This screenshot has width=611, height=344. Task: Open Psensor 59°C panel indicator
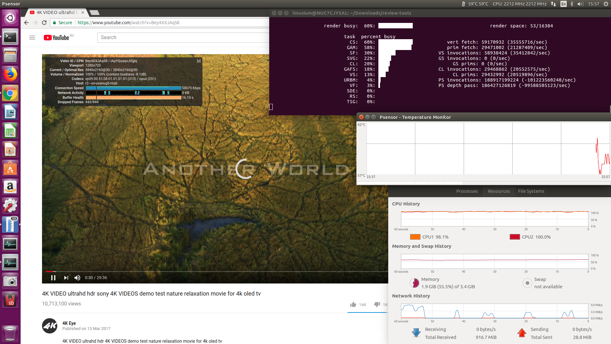(475, 4)
